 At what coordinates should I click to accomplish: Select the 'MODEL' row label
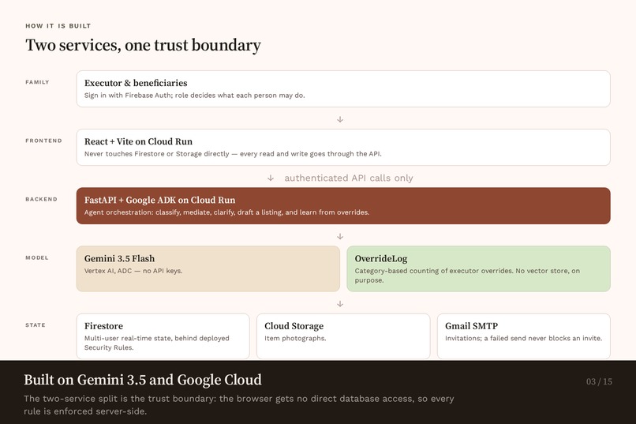37,257
